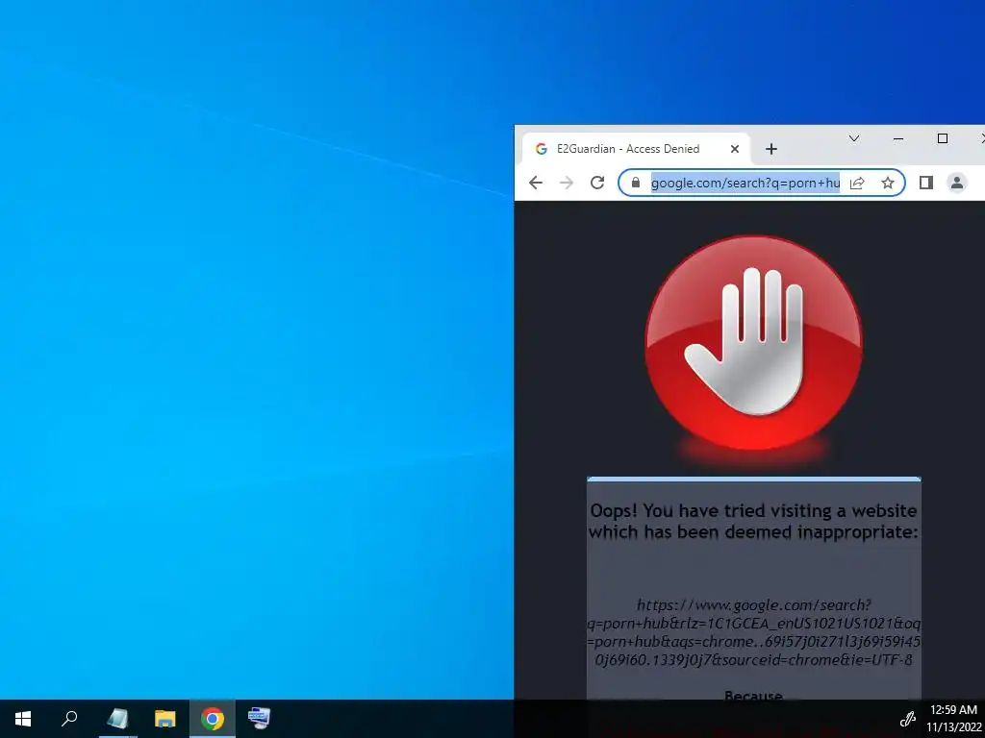
Task: Open the Chrome side panel
Action: click(x=926, y=183)
